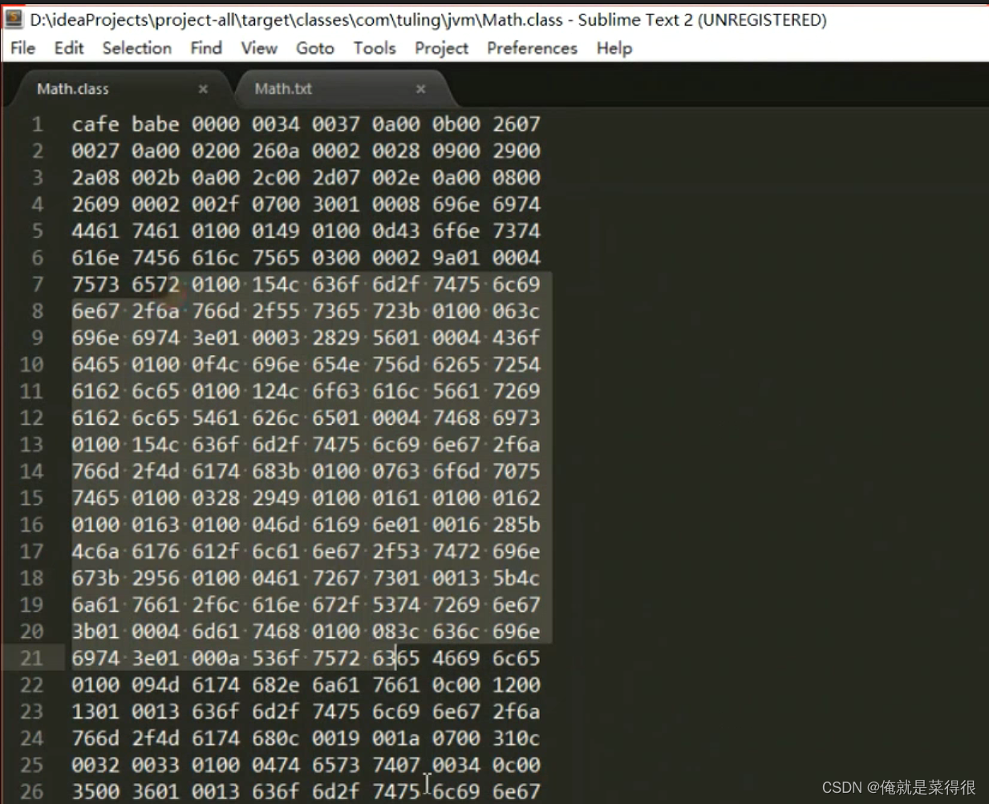Click '124c' on line 11
This screenshot has height=804, width=989.
coord(276,391)
